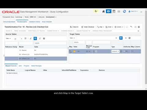Switch to the Validation Checks tab
The width and height of the screenshot is (147, 110).
tap(35, 22)
